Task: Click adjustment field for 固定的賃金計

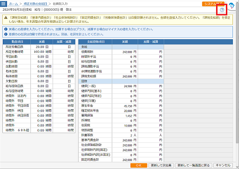Action: [151, 160]
